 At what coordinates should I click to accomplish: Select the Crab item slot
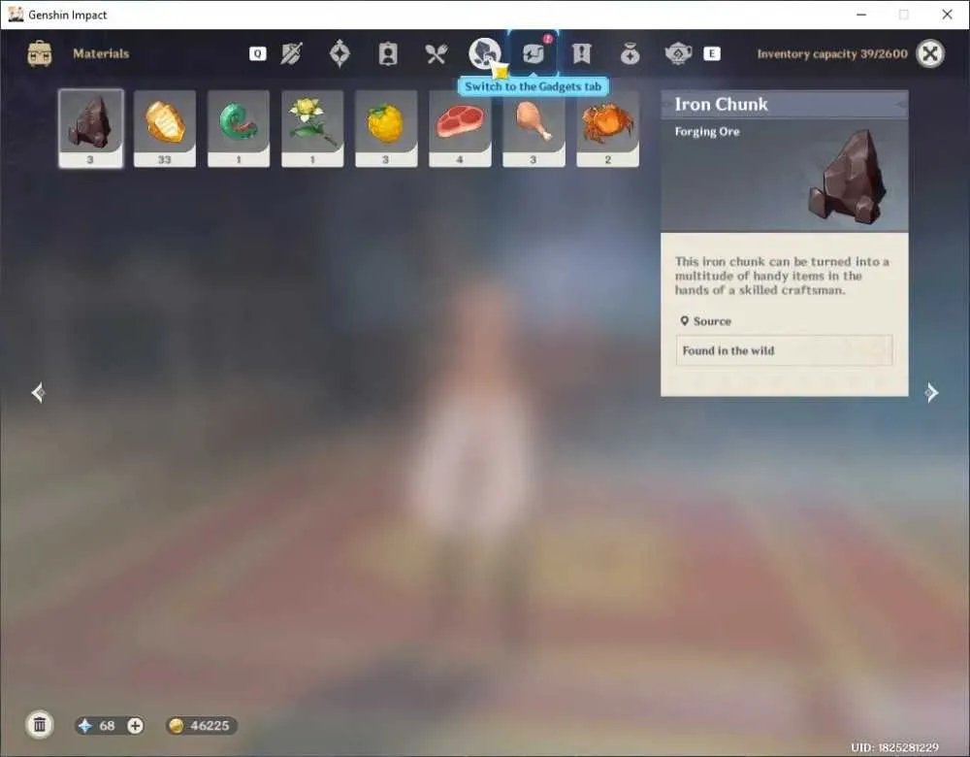pyautogui.click(x=607, y=128)
